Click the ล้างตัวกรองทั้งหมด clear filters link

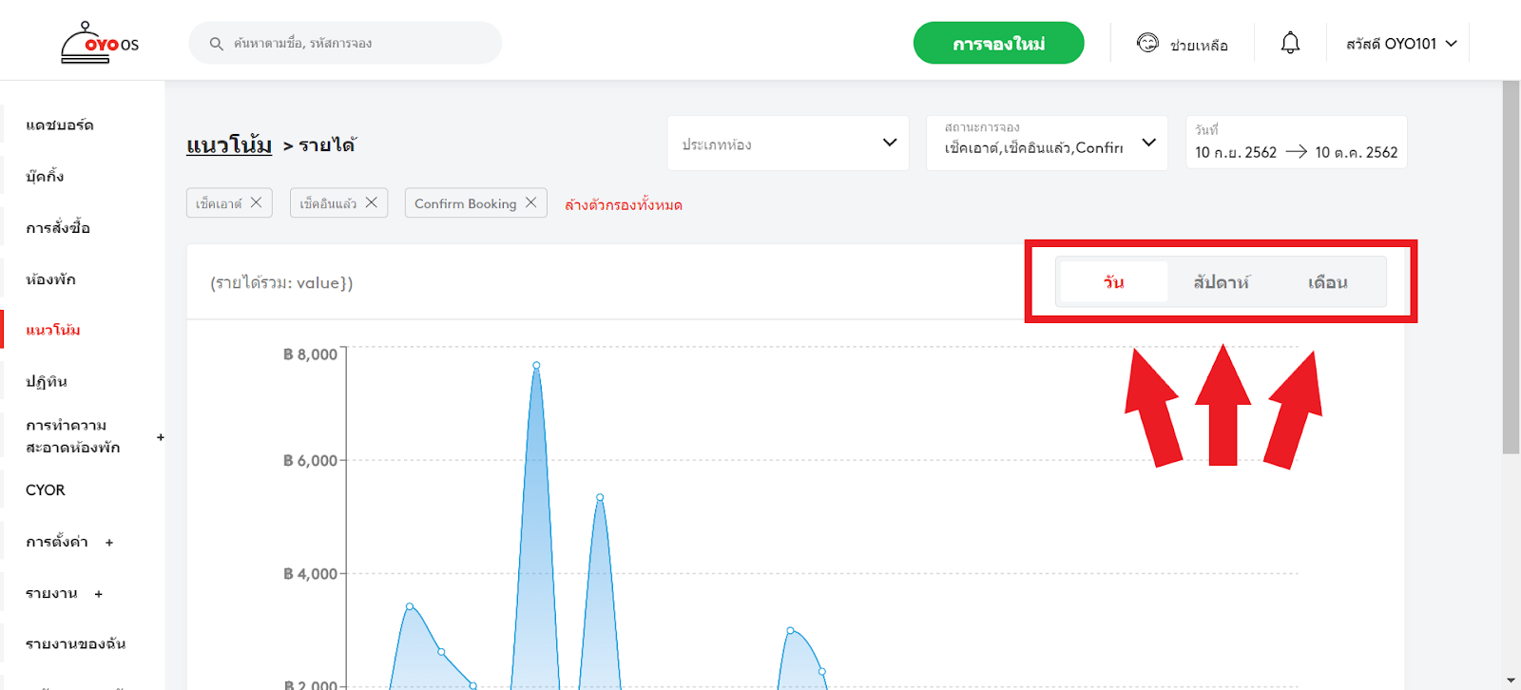[x=624, y=204]
